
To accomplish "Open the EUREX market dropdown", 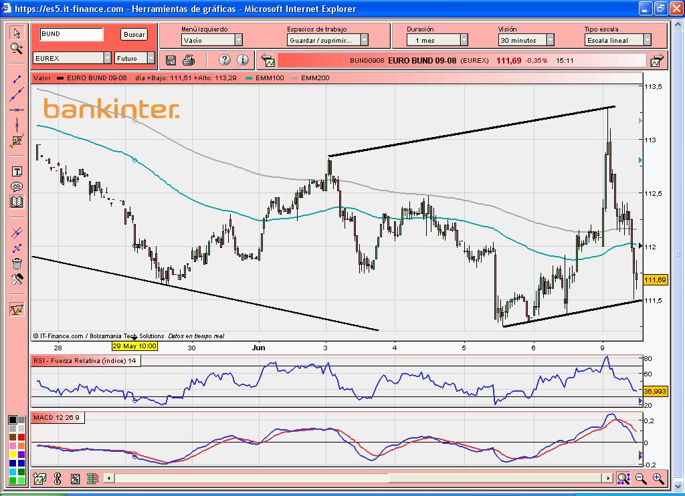I will point(72,58).
